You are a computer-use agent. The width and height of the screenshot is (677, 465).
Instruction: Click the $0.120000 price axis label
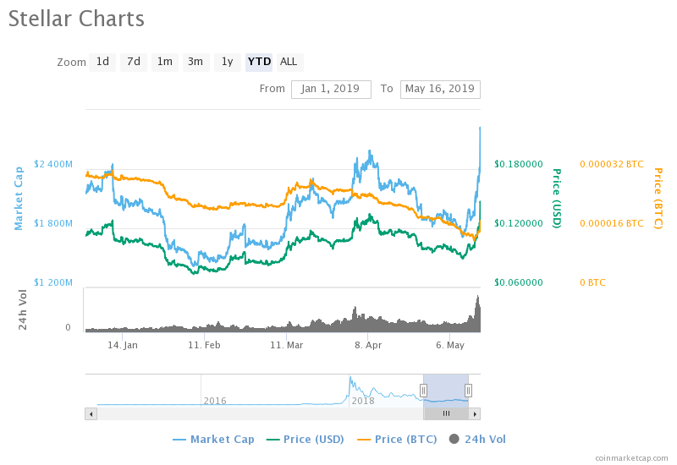(519, 223)
